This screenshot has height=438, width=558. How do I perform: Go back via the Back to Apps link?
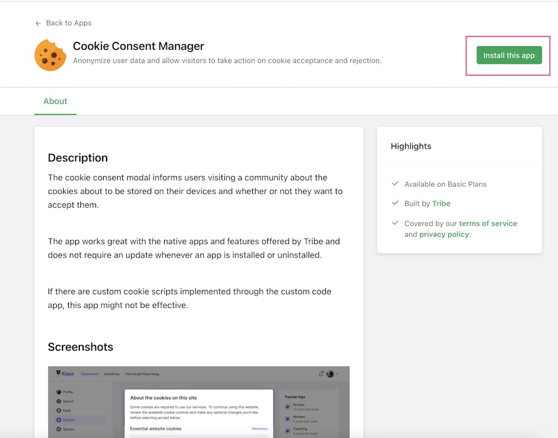(x=69, y=23)
